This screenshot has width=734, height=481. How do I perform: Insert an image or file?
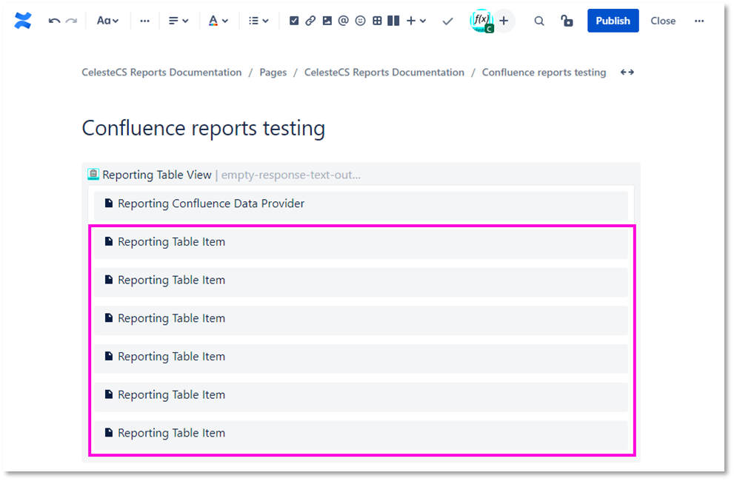click(x=327, y=21)
